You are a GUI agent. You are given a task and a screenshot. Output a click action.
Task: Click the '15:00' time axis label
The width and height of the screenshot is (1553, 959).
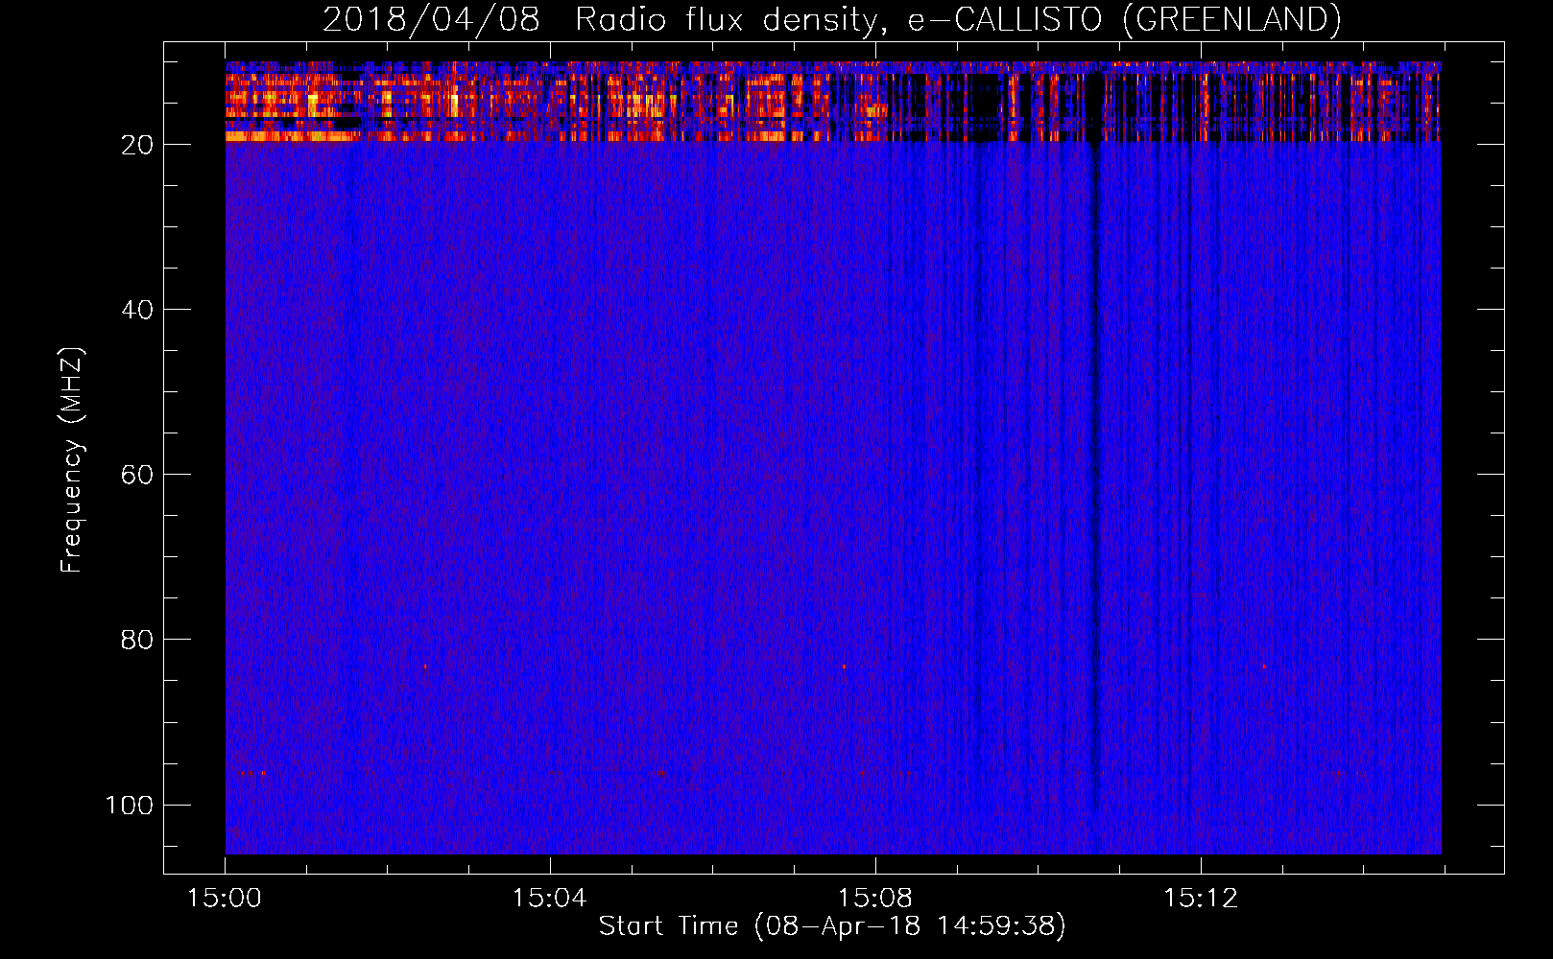225,898
